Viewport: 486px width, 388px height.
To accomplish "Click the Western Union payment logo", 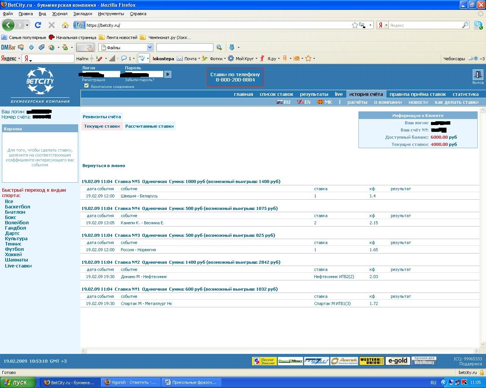I will point(372,361).
